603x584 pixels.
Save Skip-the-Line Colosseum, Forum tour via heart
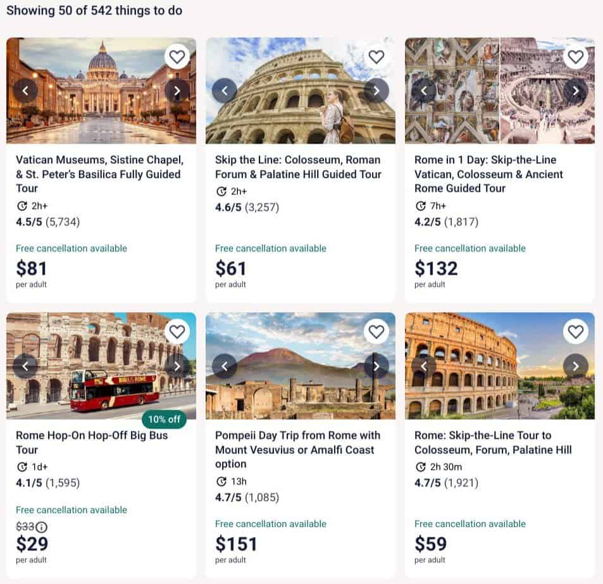click(x=575, y=331)
